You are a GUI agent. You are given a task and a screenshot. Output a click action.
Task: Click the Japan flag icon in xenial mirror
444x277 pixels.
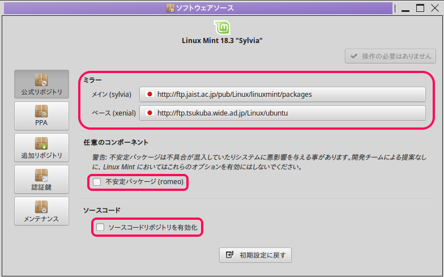pos(150,113)
